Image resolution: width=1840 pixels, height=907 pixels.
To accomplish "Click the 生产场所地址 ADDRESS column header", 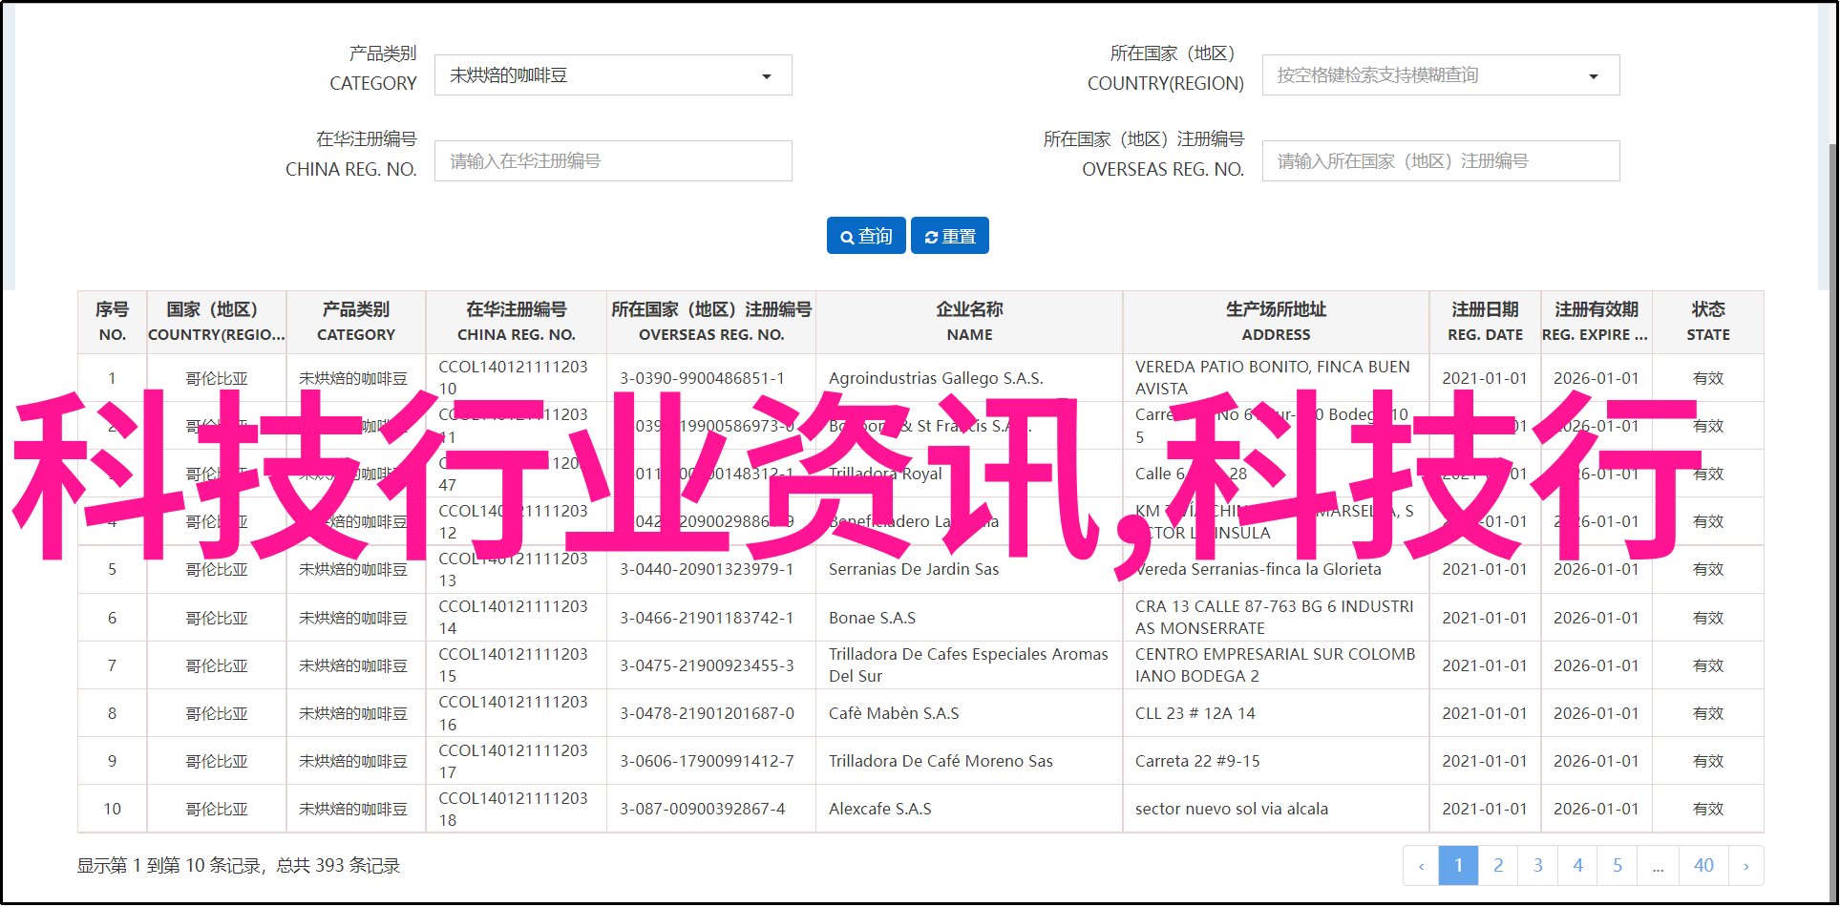I will 1276,322.
